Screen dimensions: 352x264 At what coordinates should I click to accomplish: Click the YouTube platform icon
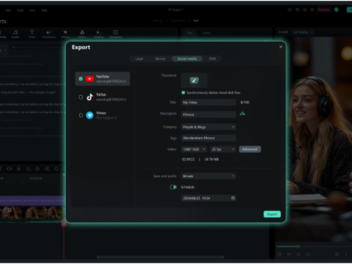[x=90, y=79]
